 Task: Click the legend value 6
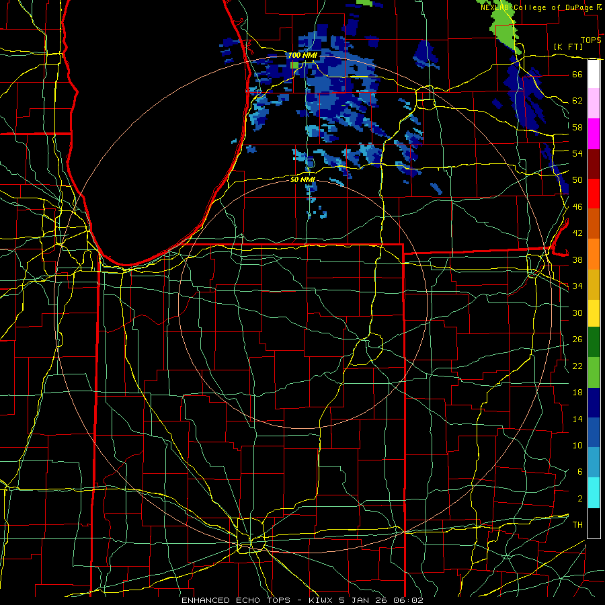point(579,472)
